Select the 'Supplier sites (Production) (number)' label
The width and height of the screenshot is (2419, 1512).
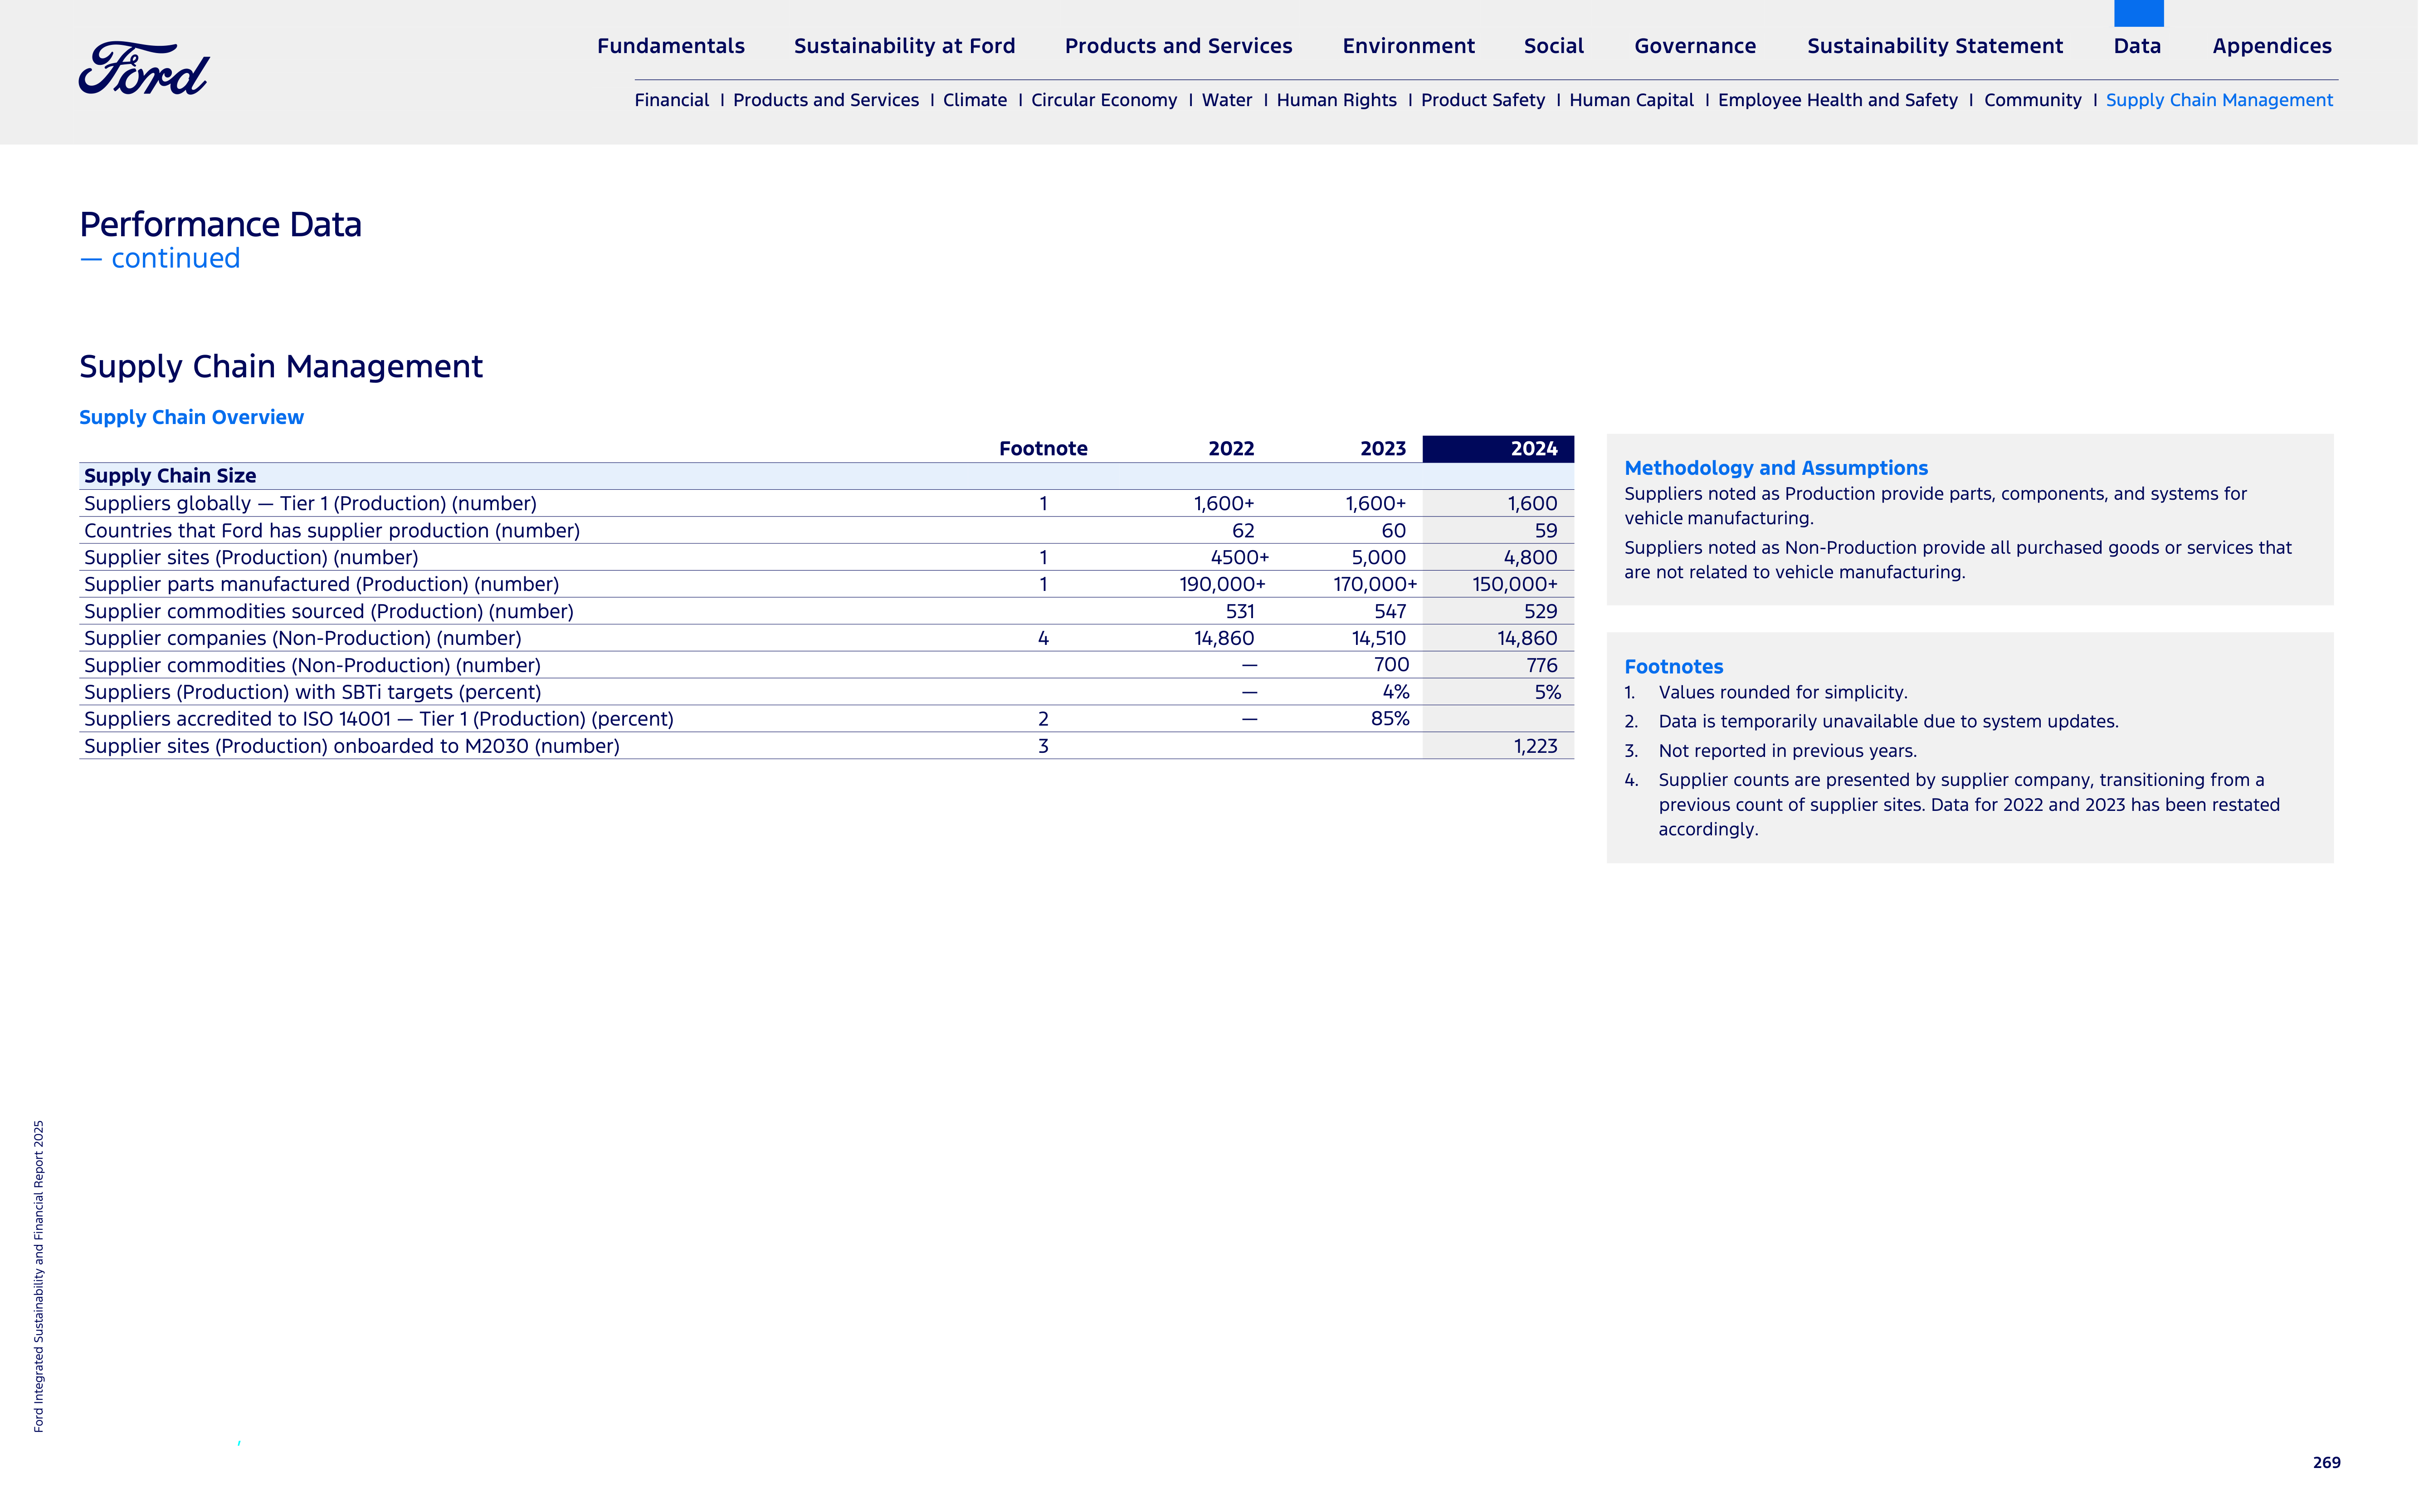(x=251, y=558)
